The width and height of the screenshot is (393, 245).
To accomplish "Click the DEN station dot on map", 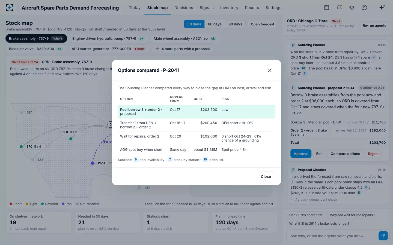I will click(x=71, y=139).
